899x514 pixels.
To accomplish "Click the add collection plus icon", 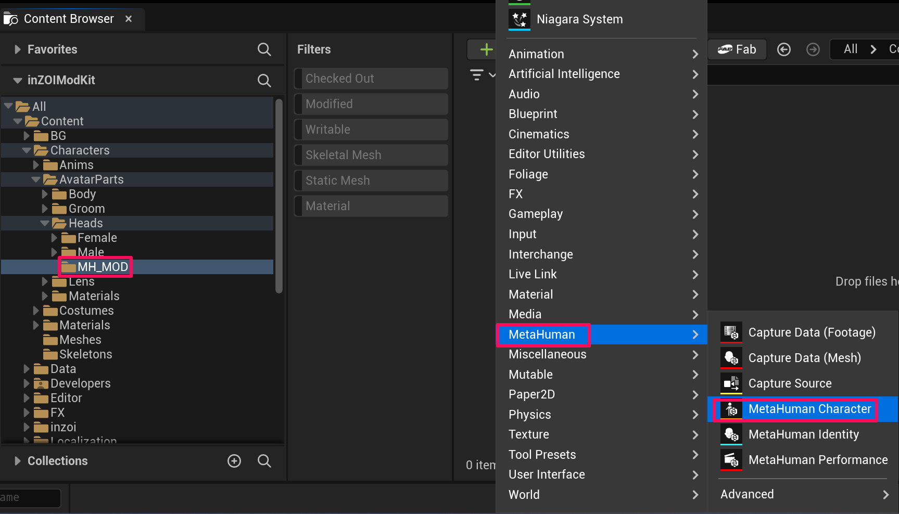I will pyautogui.click(x=234, y=461).
